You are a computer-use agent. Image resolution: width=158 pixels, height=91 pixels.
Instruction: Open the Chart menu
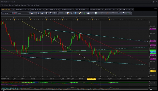[6, 5]
